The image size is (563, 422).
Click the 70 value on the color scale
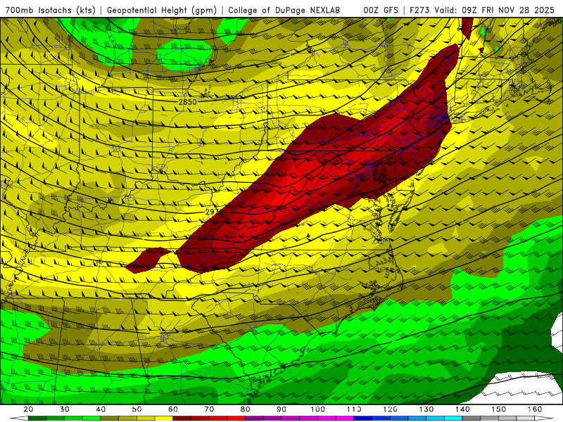click(209, 409)
